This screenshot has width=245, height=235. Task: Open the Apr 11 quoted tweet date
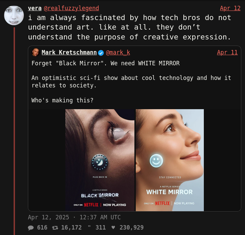tap(227, 52)
